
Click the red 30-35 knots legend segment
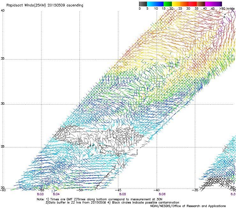pyautogui.click(x=193, y=4)
